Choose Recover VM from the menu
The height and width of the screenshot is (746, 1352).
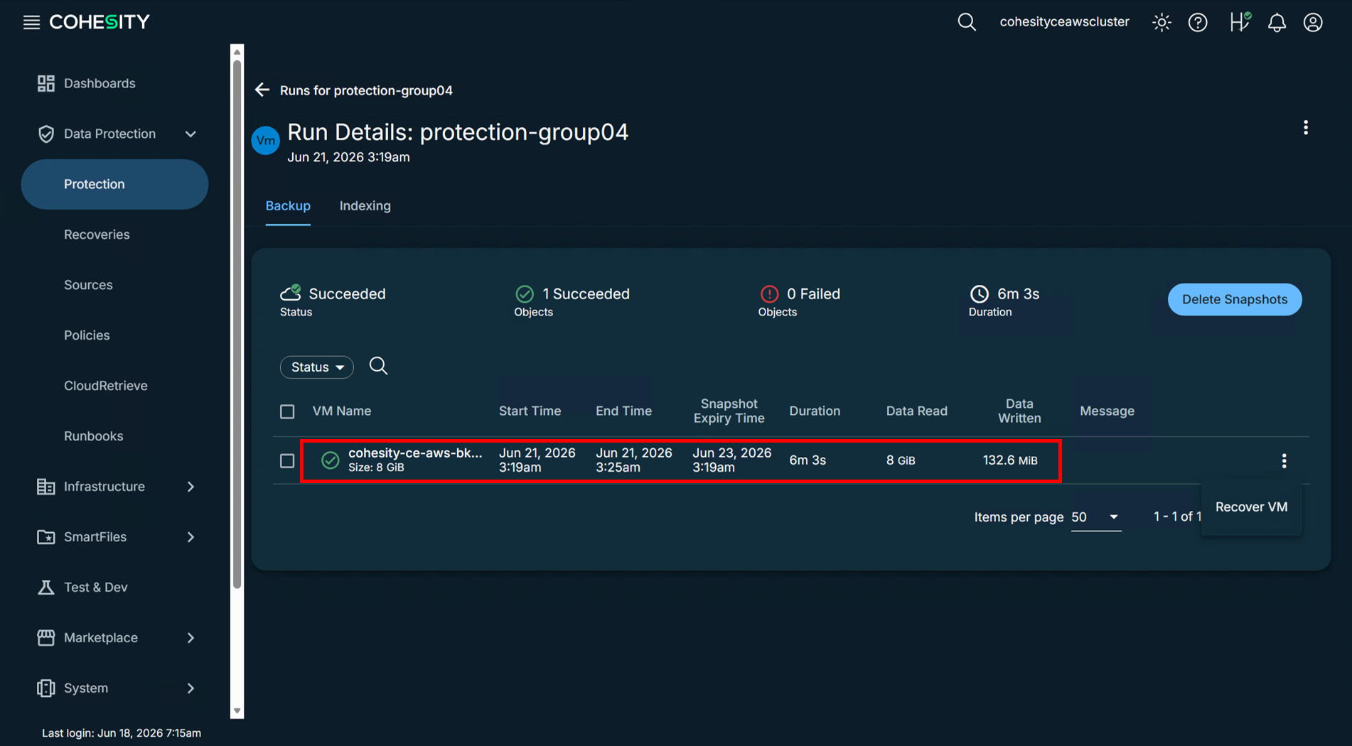(1251, 507)
